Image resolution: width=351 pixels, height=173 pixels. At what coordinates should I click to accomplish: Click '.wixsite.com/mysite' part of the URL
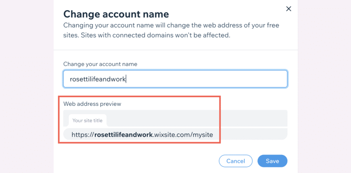pos(183,135)
